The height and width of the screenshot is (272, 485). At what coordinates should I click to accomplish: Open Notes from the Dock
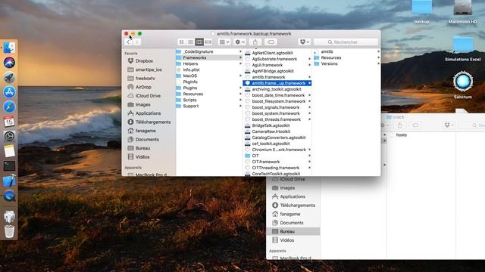point(9,151)
